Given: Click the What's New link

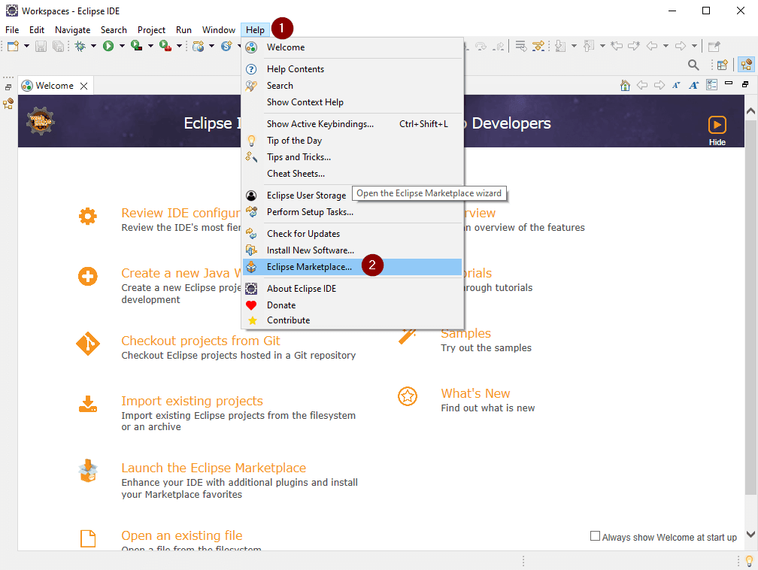Looking at the screenshot, I should point(475,393).
